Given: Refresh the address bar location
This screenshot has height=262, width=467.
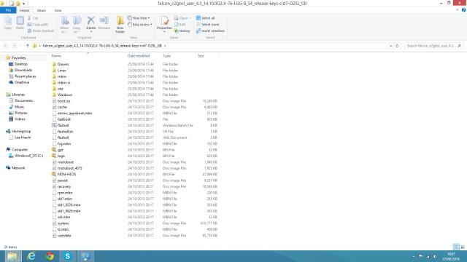Looking at the screenshot, I should pyautogui.click(x=397, y=46).
